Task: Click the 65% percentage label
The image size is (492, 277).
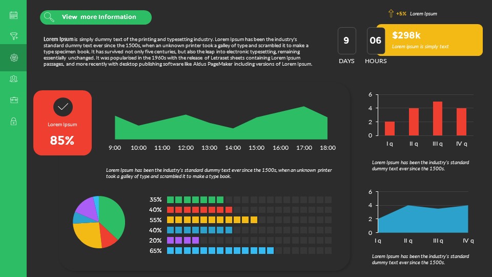Action: (156, 251)
